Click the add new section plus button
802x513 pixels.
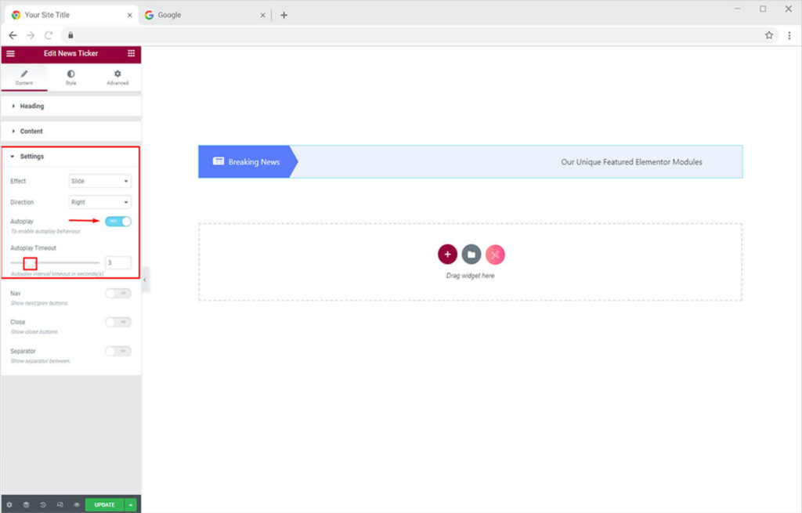click(x=447, y=255)
